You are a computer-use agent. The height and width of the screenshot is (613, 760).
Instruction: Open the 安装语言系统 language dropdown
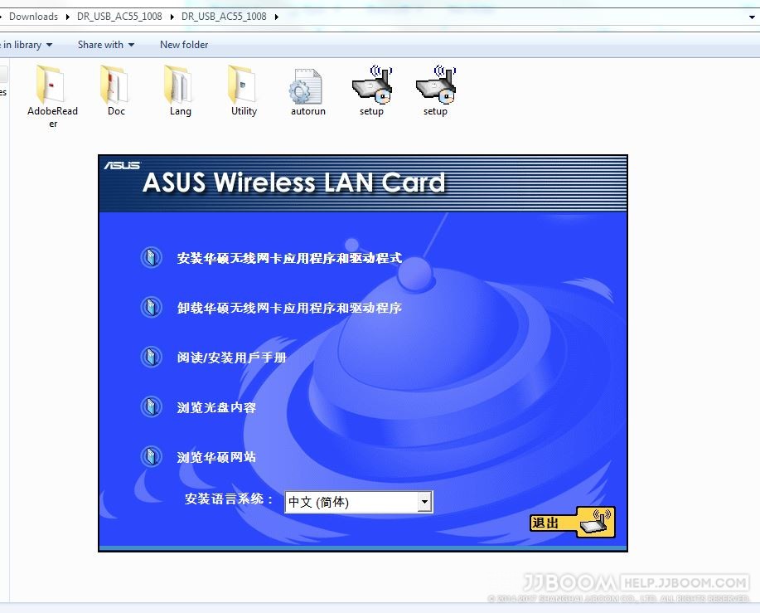pos(424,502)
